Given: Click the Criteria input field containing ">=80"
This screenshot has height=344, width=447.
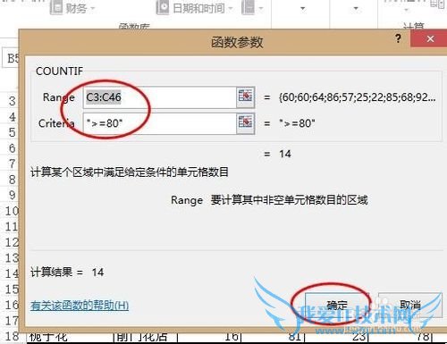Looking at the screenshot, I should click(x=160, y=123).
